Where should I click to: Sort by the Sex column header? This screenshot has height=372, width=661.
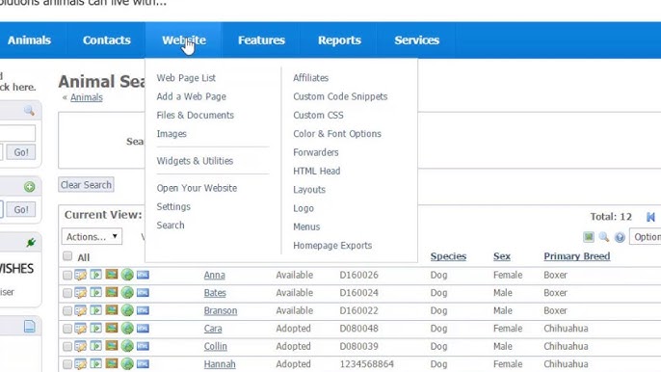pyautogui.click(x=502, y=256)
